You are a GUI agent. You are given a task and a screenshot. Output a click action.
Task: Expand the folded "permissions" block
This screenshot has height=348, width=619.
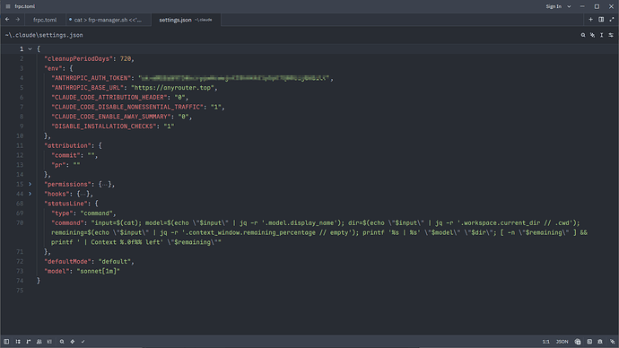coord(30,184)
